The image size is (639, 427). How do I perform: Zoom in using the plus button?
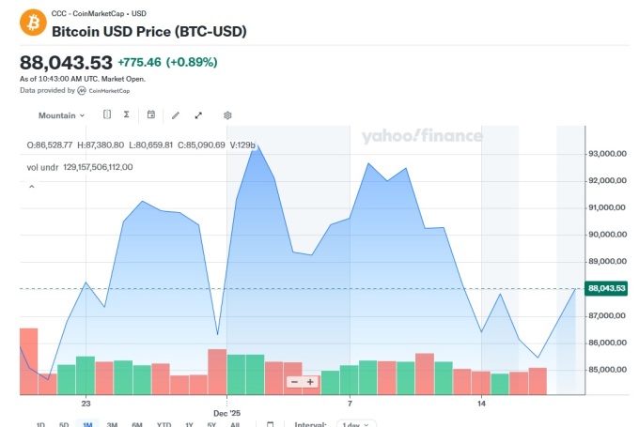point(310,382)
